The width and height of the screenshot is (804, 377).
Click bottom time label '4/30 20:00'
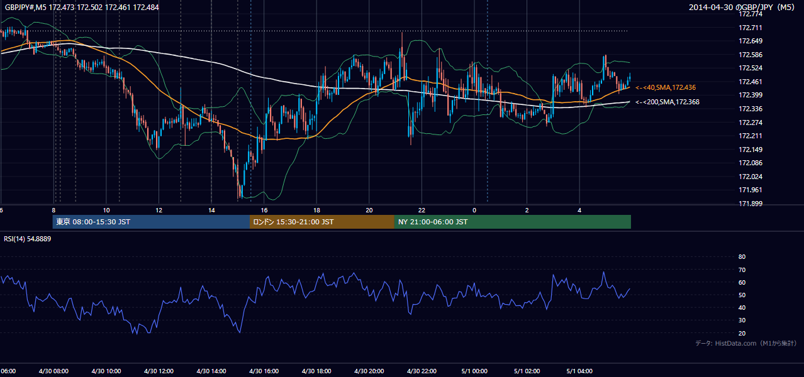click(x=369, y=371)
